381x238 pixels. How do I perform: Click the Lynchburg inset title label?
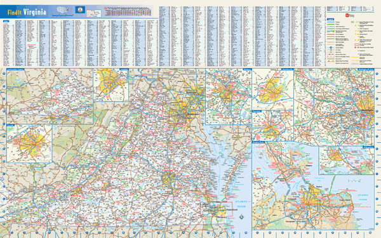click(x=124, y=69)
